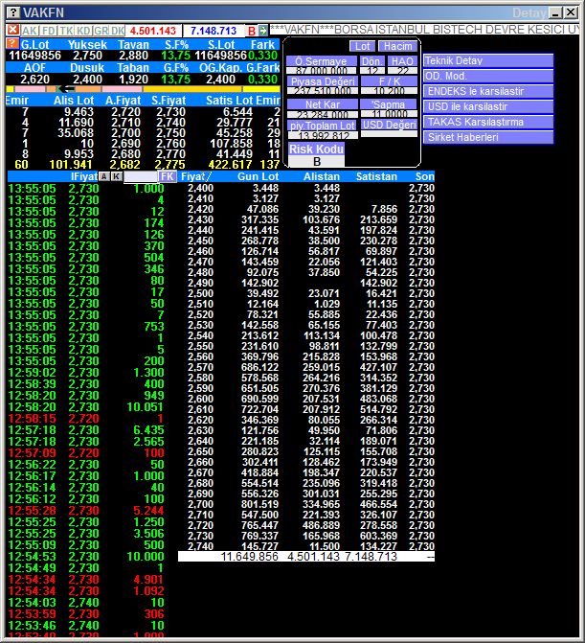Click the Satistan value 603.369
585x643 pixels.
(378, 536)
